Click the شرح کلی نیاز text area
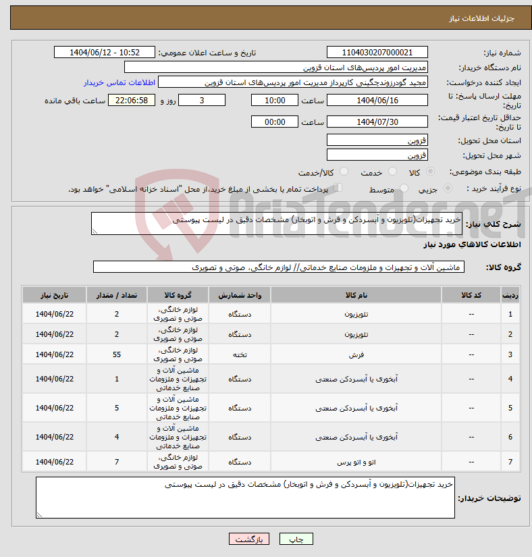The image size is (532, 557). point(277,223)
